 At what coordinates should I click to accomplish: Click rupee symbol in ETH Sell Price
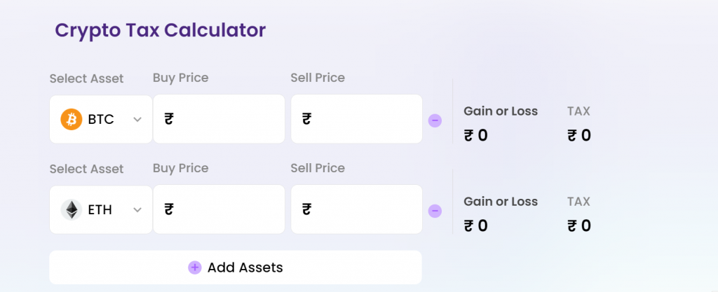pos(307,210)
